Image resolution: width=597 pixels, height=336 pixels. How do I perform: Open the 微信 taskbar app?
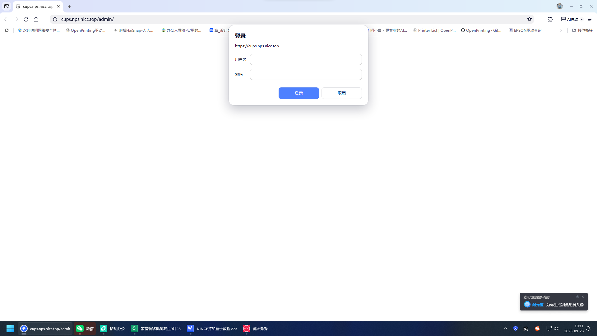pos(85,329)
